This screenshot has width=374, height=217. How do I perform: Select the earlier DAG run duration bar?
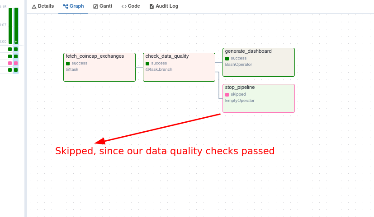pyautogui.click(x=10, y=25)
